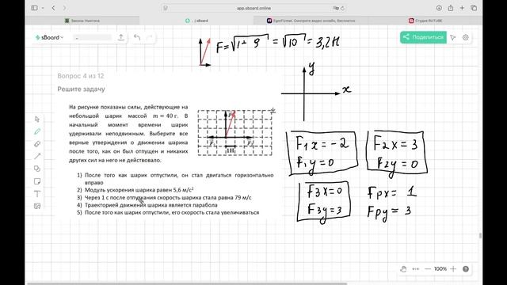The width and height of the screenshot is (507, 285).
Task: Select the eraser tool
Action: (37, 144)
